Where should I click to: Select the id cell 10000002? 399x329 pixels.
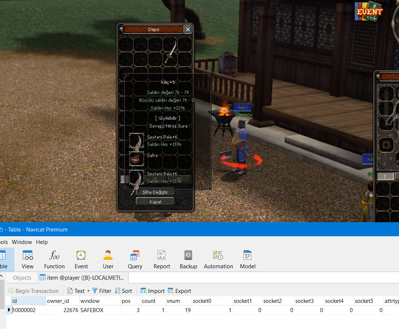(29, 310)
